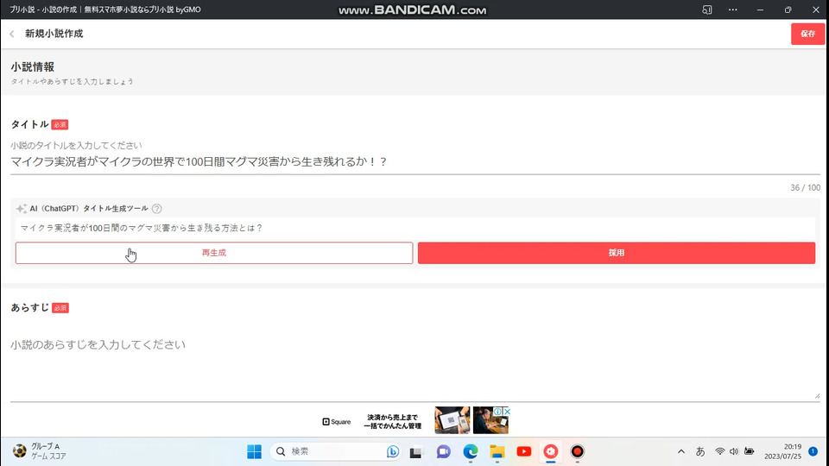This screenshot has width=829, height=466.
Task: Open Wi-Fi network settings in tray
Action: (x=719, y=451)
